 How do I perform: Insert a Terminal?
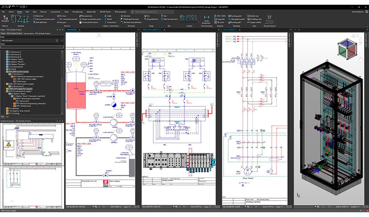coord(125,16)
